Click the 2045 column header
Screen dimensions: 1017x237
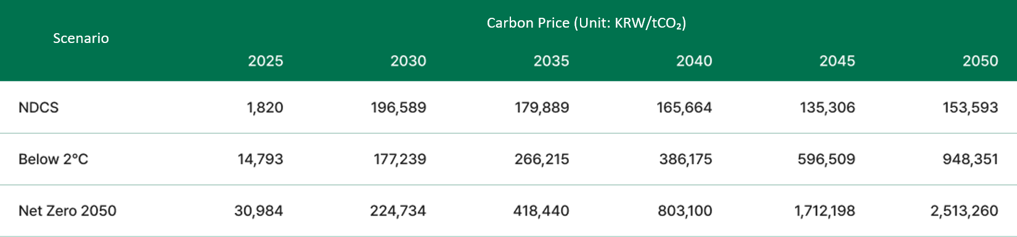coord(837,61)
